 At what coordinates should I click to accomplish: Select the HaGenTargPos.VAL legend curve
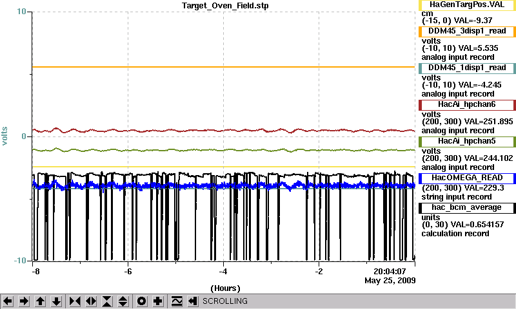pos(467,5)
